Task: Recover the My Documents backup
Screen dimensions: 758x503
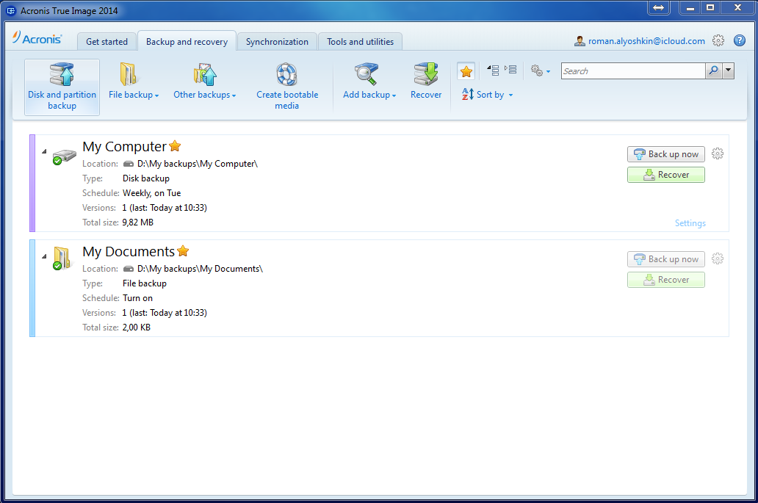Action: (x=665, y=279)
